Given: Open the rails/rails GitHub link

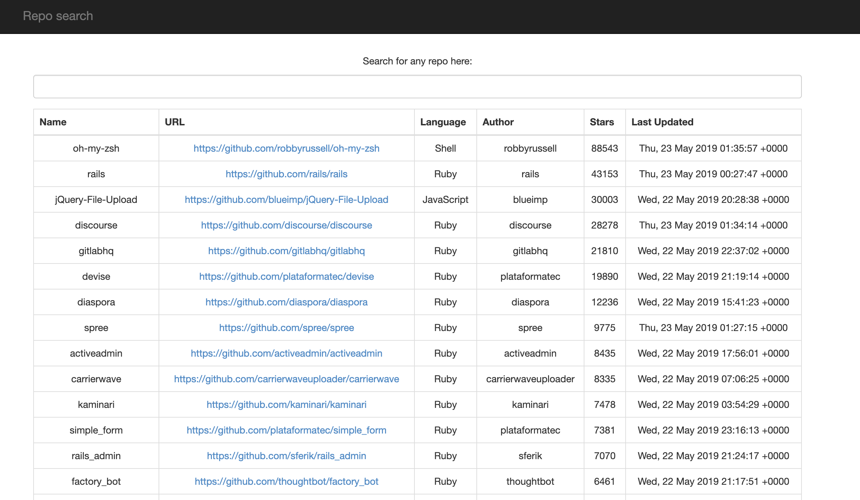Looking at the screenshot, I should point(286,174).
